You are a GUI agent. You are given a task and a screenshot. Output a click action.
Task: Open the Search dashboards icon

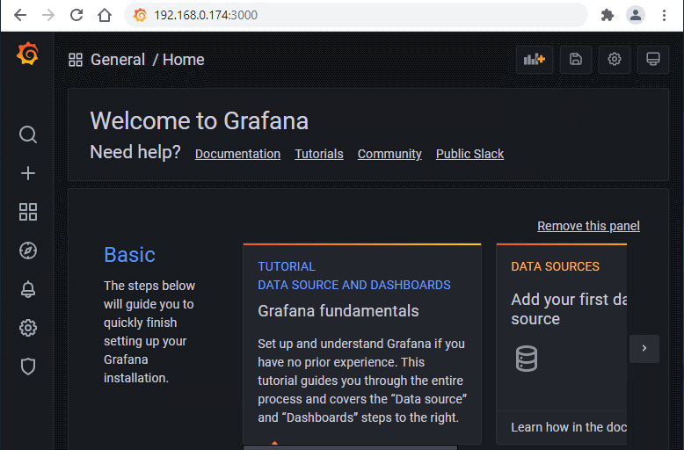pos(28,134)
